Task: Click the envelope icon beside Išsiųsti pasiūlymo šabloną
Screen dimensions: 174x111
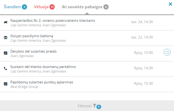Action: 6,38
